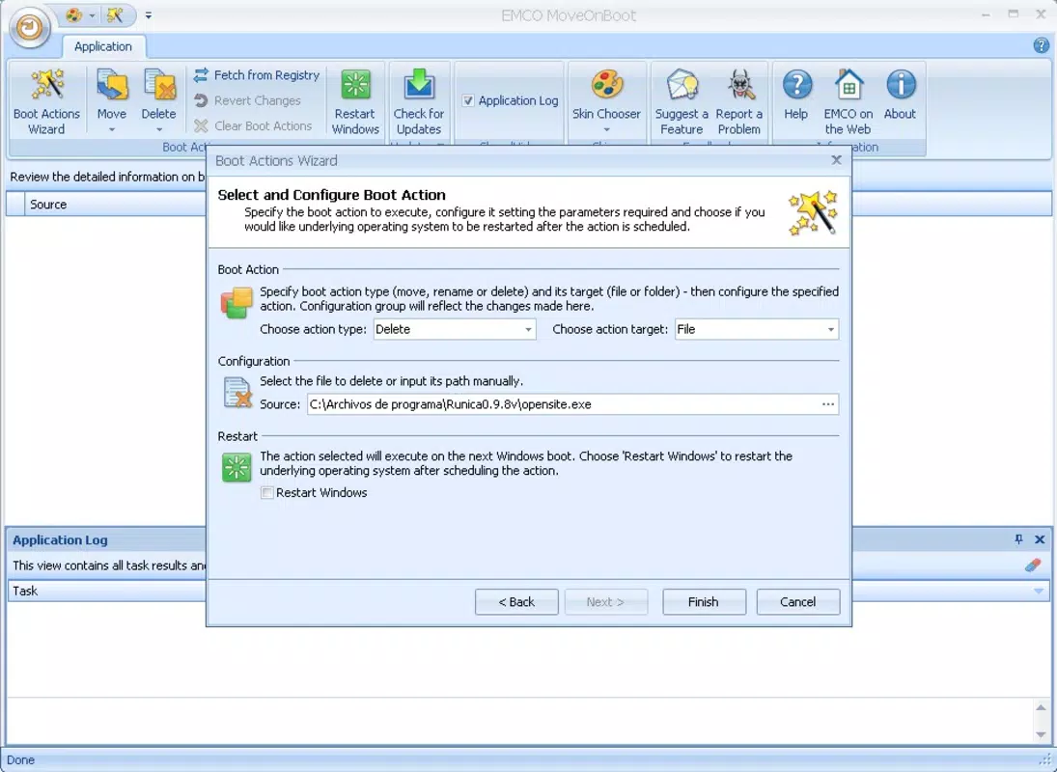The width and height of the screenshot is (1057, 772).
Task: Click the help question mark at top right
Action: pos(1041,45)
